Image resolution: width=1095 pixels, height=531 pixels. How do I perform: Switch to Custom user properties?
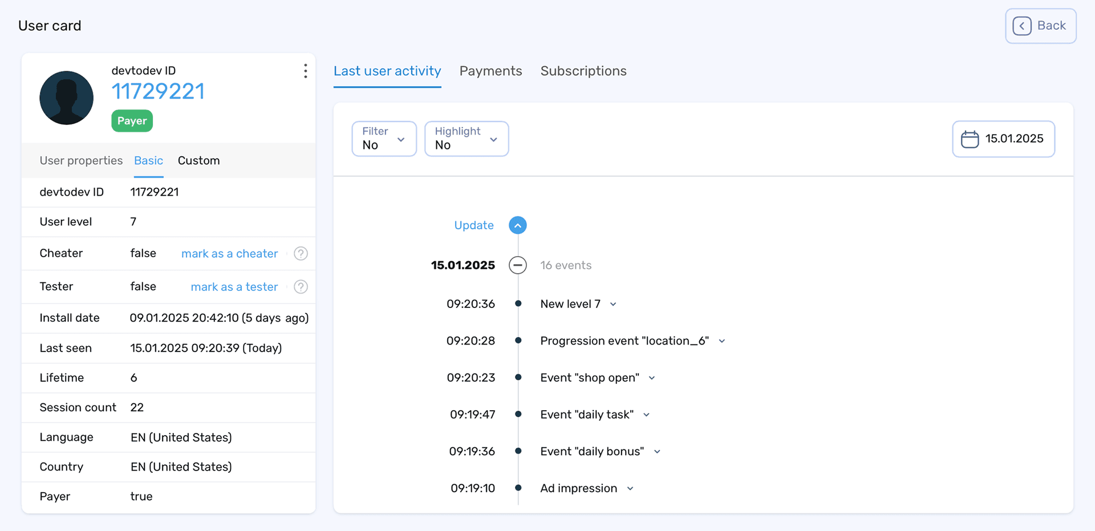click(198, 160)
